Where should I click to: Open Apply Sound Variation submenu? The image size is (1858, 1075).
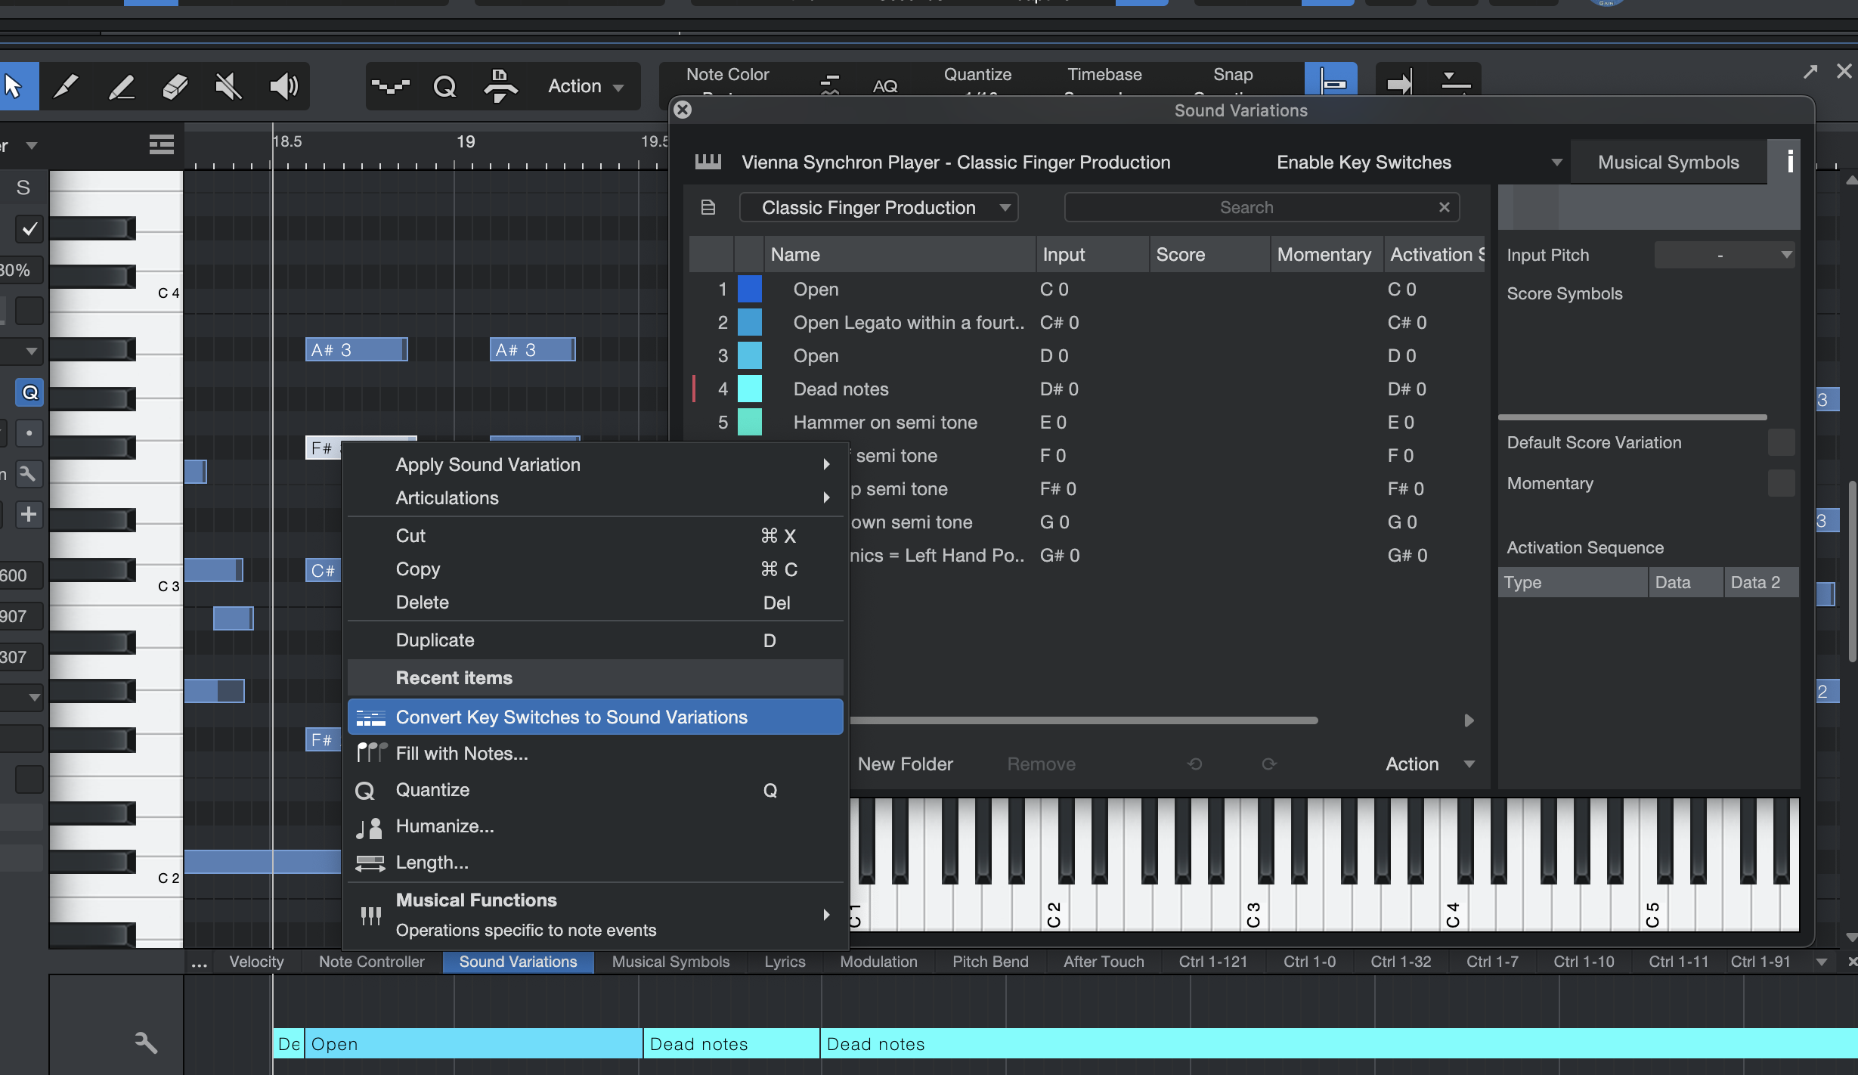pos(595,465)
